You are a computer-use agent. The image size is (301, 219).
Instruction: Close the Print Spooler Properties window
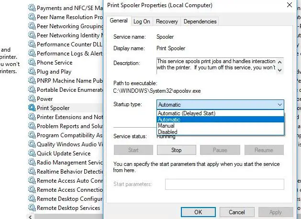290,6
